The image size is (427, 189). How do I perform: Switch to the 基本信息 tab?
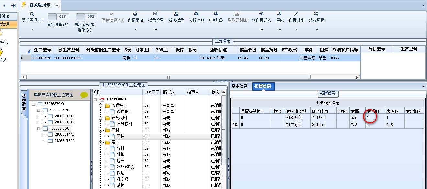(239, 86)
